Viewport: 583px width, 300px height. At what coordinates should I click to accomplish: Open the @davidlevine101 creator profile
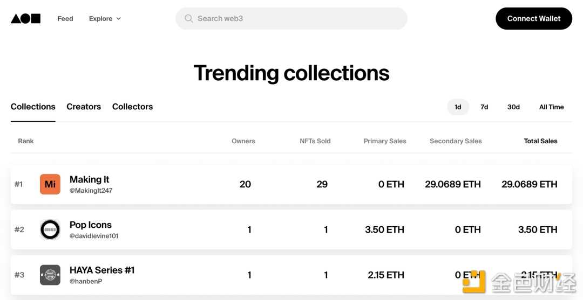(94, 236)
